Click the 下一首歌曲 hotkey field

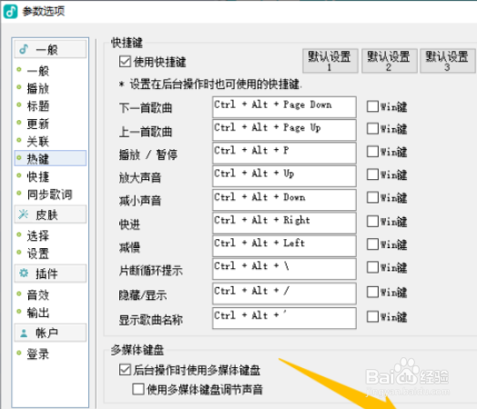point(284,107)
